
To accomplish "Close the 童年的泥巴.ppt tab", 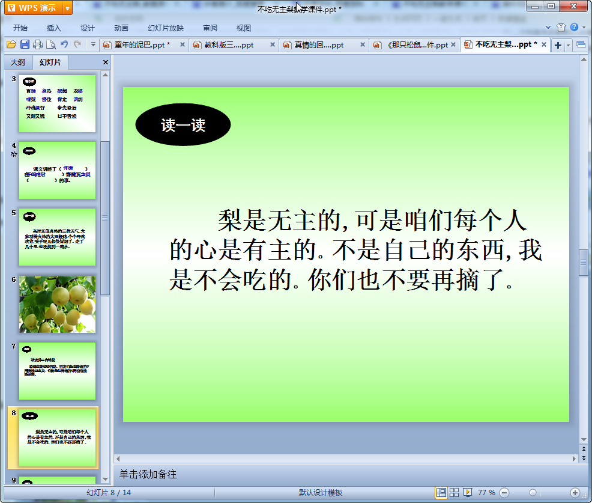I will (183, 44).
